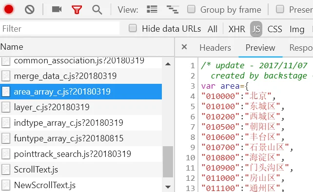The width and height of the screenshot is (313, 192).
Task: Toggle the Preserve log checkbox
Action: coord(280,9)
